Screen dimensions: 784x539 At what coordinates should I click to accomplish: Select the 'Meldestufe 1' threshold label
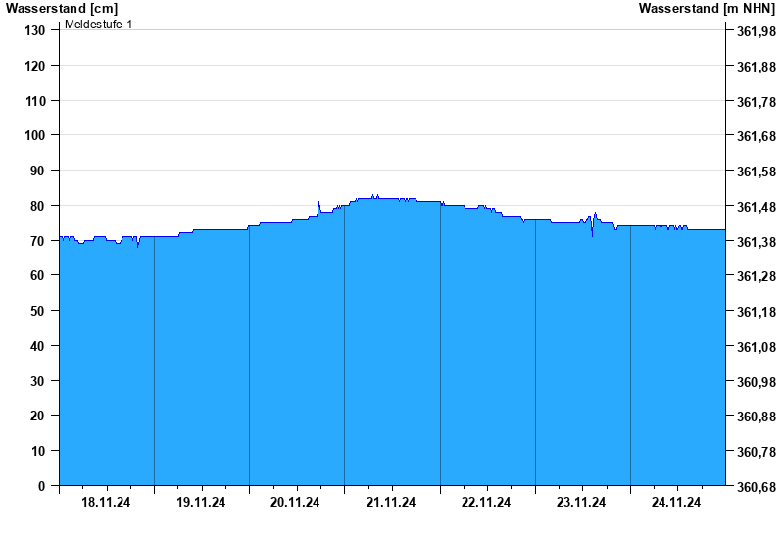pyautogui.click(x=99, y=24)
